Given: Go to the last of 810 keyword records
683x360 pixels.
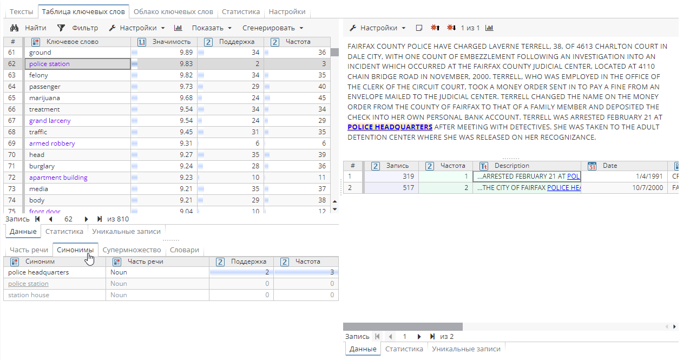Looking at the screenshot, I should point(100,219).
